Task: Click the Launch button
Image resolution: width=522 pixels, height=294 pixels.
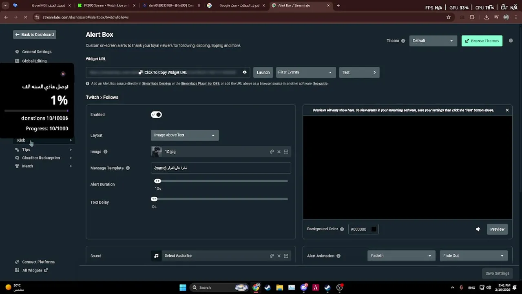Action: pyautogui.click(x=263, y=72)
